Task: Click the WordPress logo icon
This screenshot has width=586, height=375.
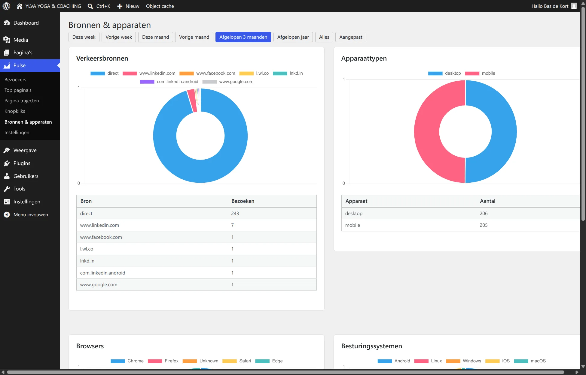Action: coord(6,6)
